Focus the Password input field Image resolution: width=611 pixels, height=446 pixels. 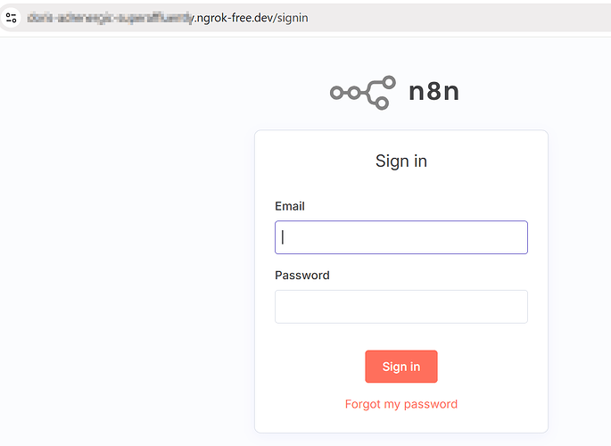pos(401,307)
